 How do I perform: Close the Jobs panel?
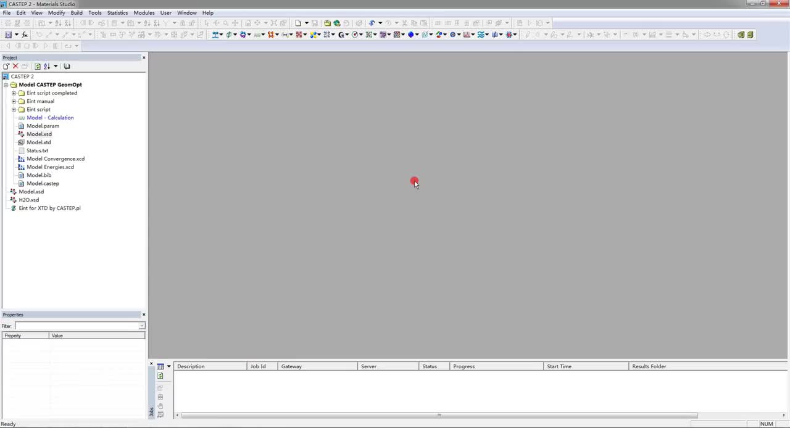click(x=152, y=364)
